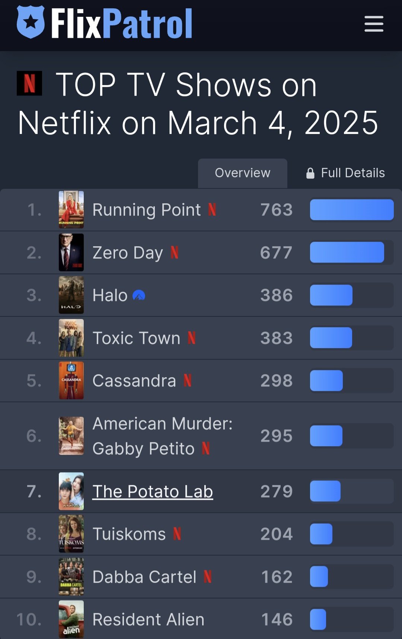Click the FlixPatrol wordmark text
402x639 pixels.
[122, 24]
